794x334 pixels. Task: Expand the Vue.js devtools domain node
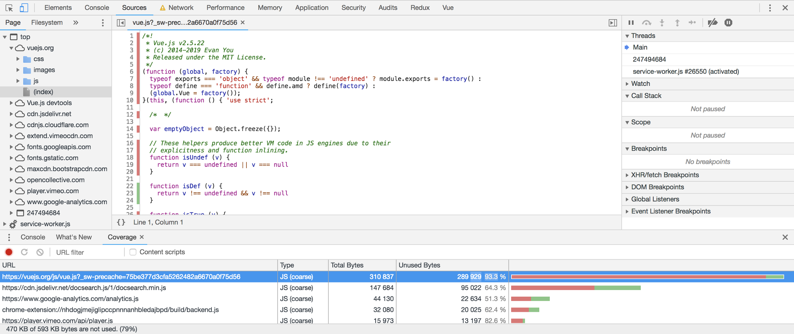click(11, 103)
